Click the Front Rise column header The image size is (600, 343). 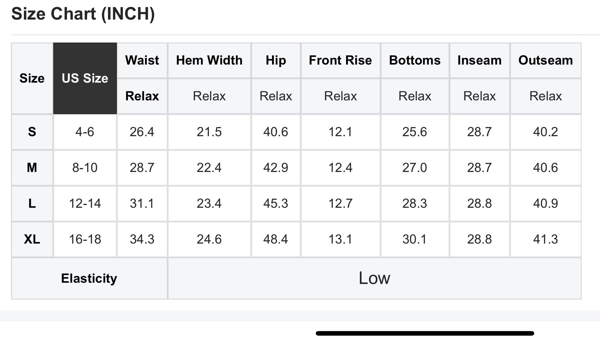[x=340, y=60]
